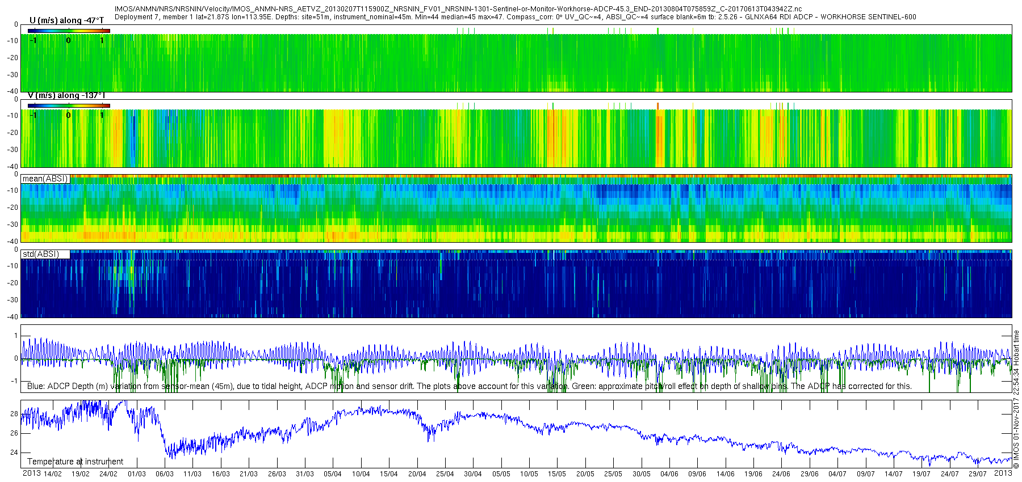Screen dimensions: 1022x482
Task: Click the vertical IMOS copyright timestamp text
Action: click(1016, 399)
